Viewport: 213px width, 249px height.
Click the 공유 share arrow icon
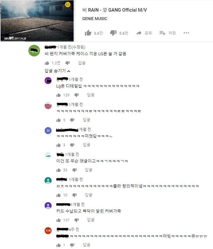[x=139, y=33]
